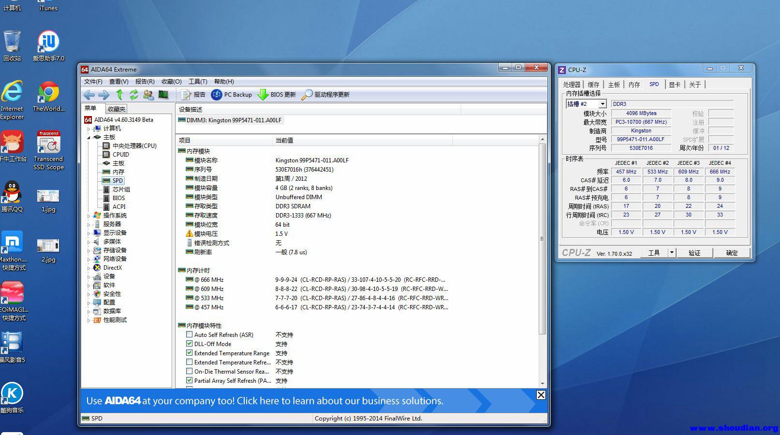Switch to the 内存 tab in CPU-Z

click(x=634, y=85)
